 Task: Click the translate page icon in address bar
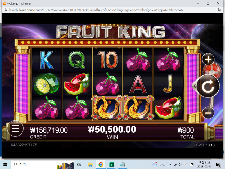(219, 10)
